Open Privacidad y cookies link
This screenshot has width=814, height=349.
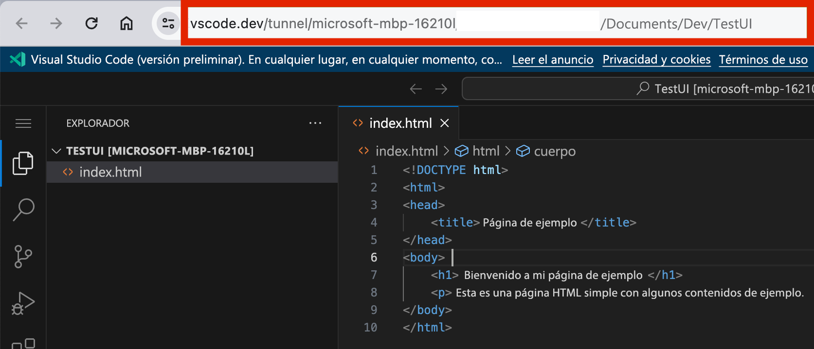point(656,60)
